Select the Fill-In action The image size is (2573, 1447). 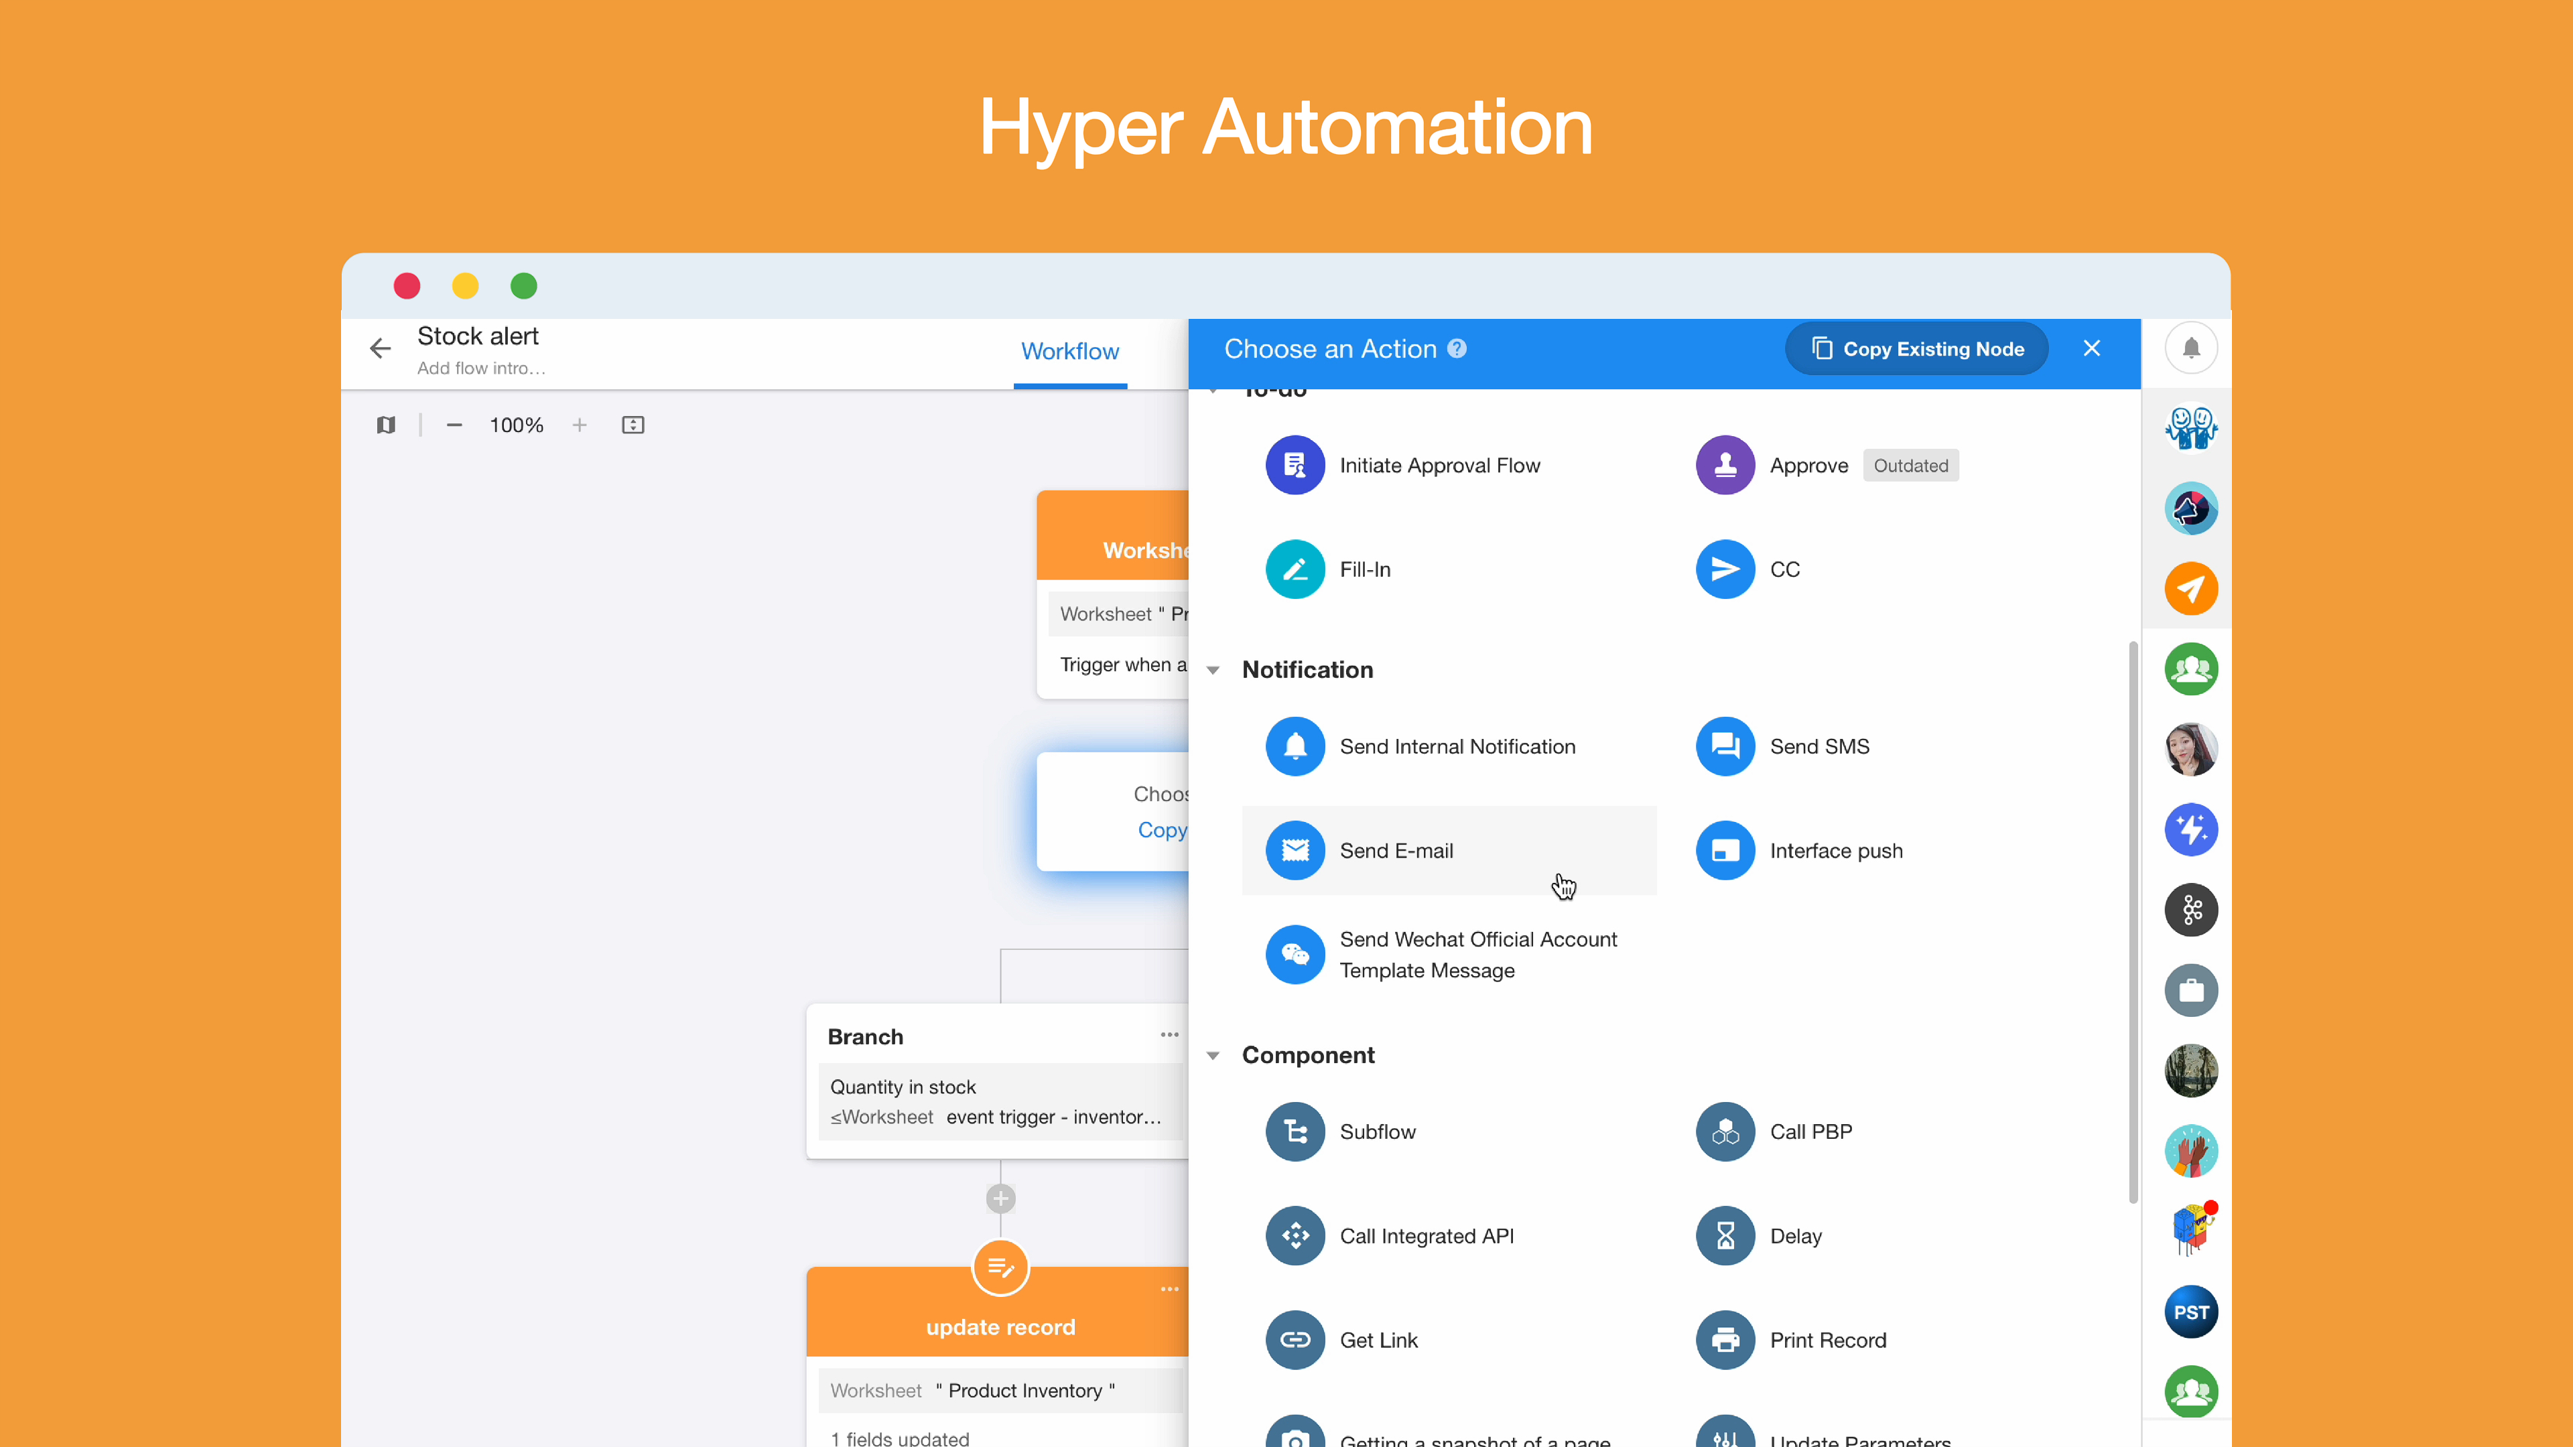click(x=1364, y=568)
